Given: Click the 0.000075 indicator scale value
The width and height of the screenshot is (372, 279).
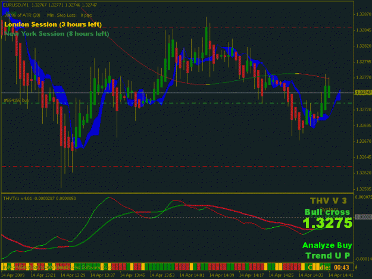Looking at the screenshot, I should click(x=364, y=197).
